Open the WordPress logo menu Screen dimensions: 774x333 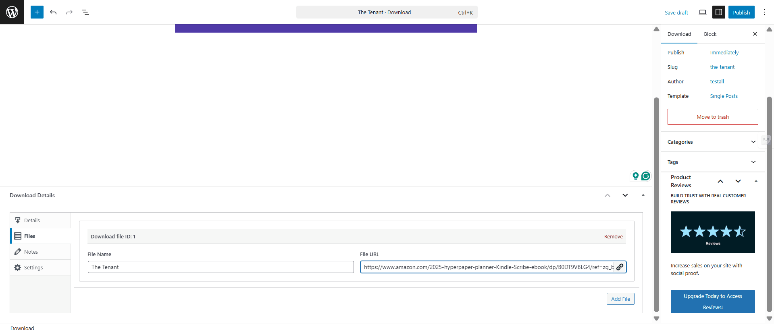(x=12, y=12)
